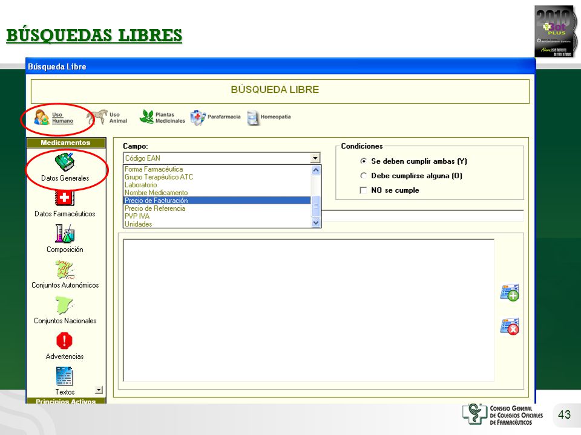581x435 pixels.
Task: Open Conjuntos Autonómicos map icon
Action: click(x=65, y=269)
